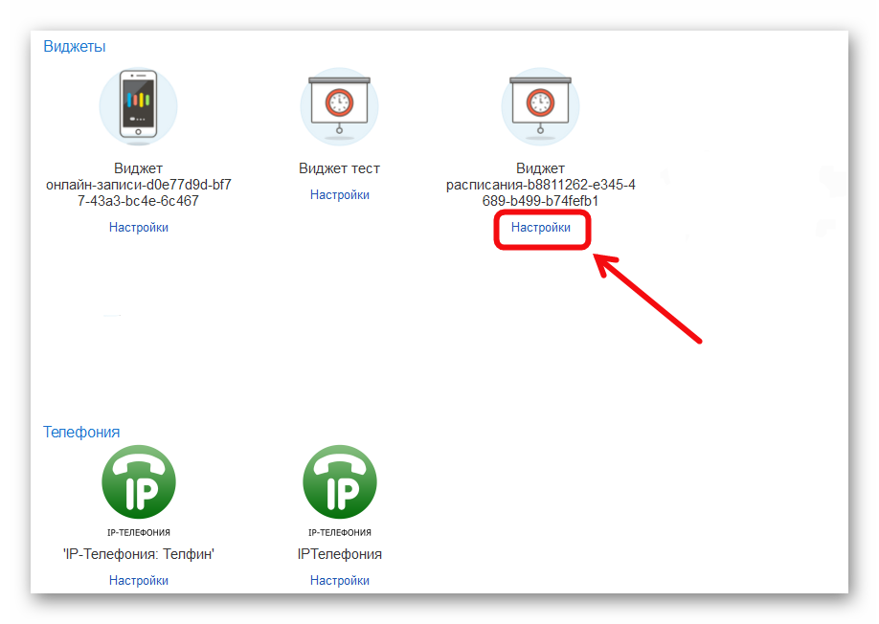Open Настройки under Виджет тест
Image resolution: width=879 pixels, height=624 pixels.
click(339, 195)
